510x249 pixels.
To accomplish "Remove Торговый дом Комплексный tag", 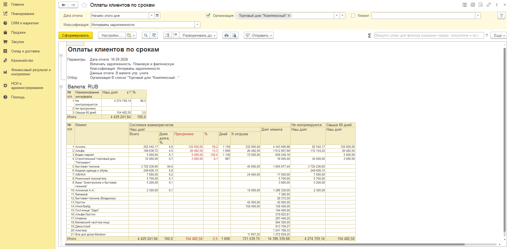I will point(289,16).
